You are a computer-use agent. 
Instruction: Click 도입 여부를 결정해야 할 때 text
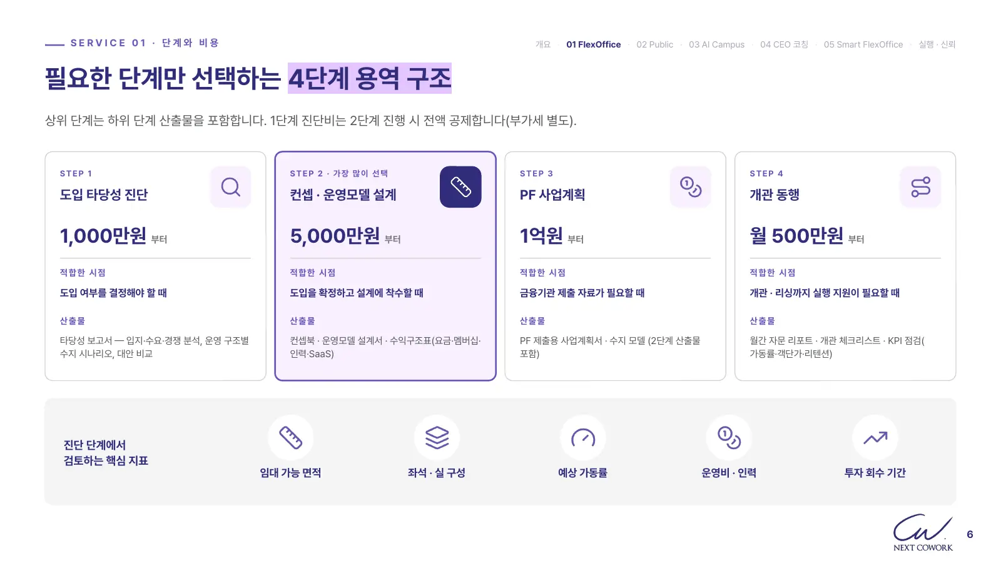pyautogui.click(x=113, y=293)
